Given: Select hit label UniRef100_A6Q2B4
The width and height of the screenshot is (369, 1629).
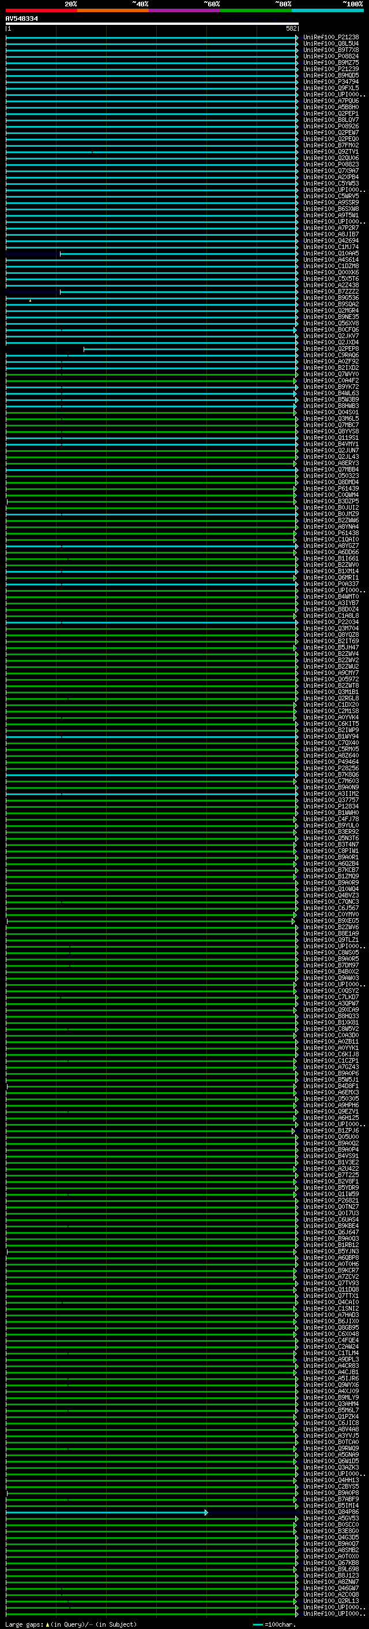Looking at the screenshot, I should click(331, 864).
